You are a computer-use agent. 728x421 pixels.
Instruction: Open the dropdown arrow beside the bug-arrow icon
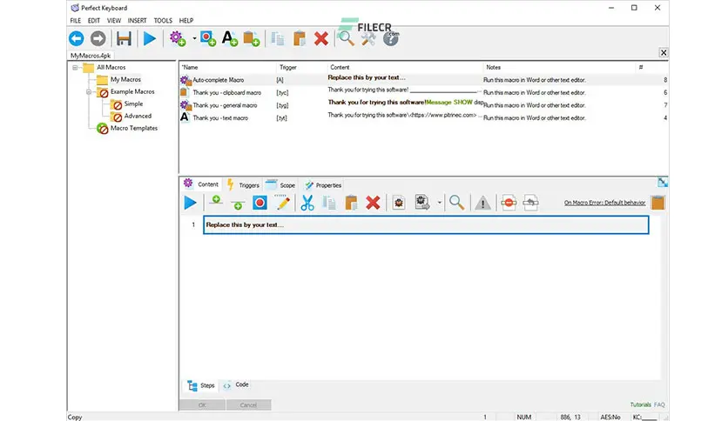tap(439, 203)
